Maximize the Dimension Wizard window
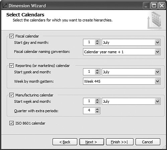This screenshot has width=167, height=150. pos(154,6)
